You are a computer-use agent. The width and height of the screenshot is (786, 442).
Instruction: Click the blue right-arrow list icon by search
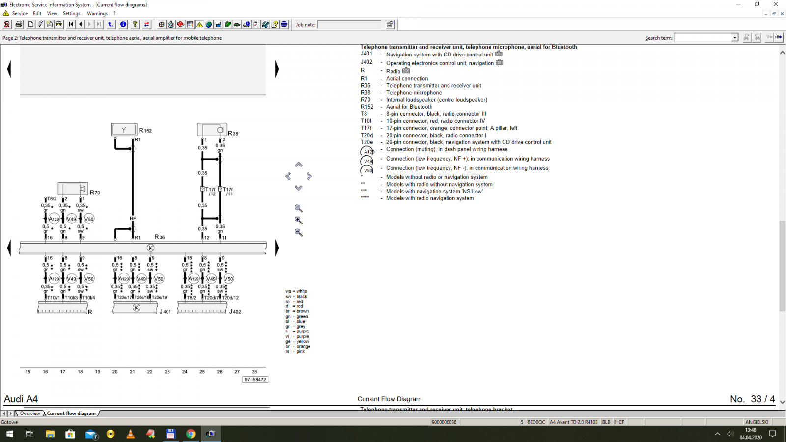[x=779, y=37]
